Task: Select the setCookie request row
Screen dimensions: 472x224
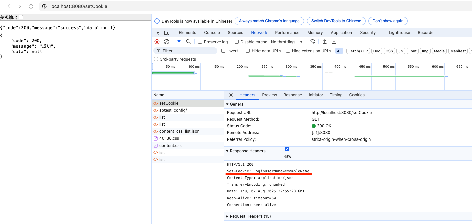Action: click(188, 103)
